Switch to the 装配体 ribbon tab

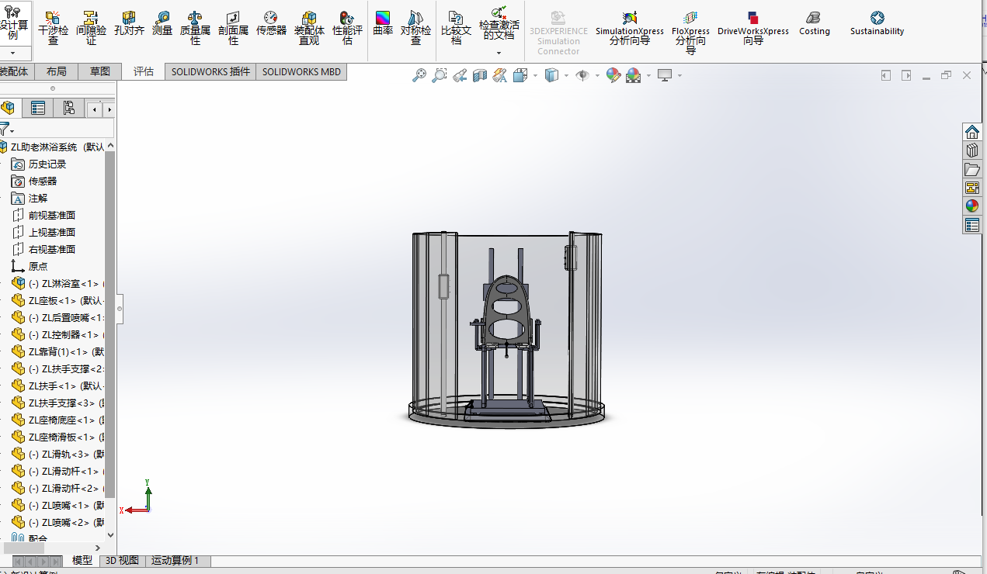point(14,71)
